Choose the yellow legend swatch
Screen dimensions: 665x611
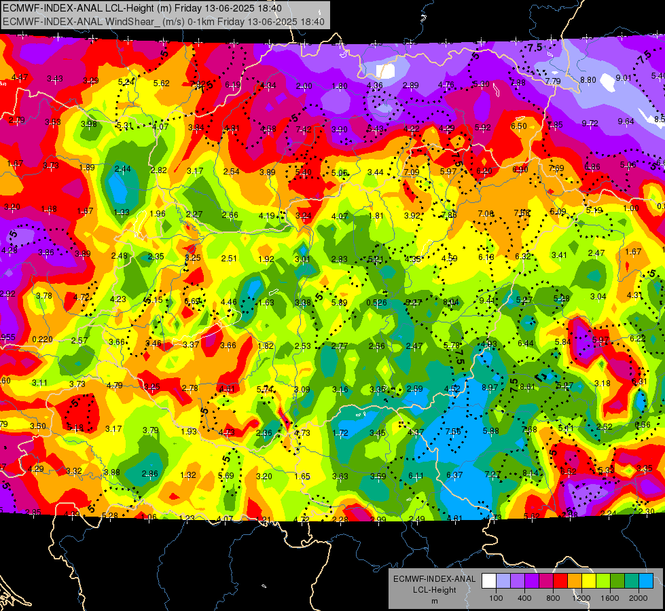[589, 581]
